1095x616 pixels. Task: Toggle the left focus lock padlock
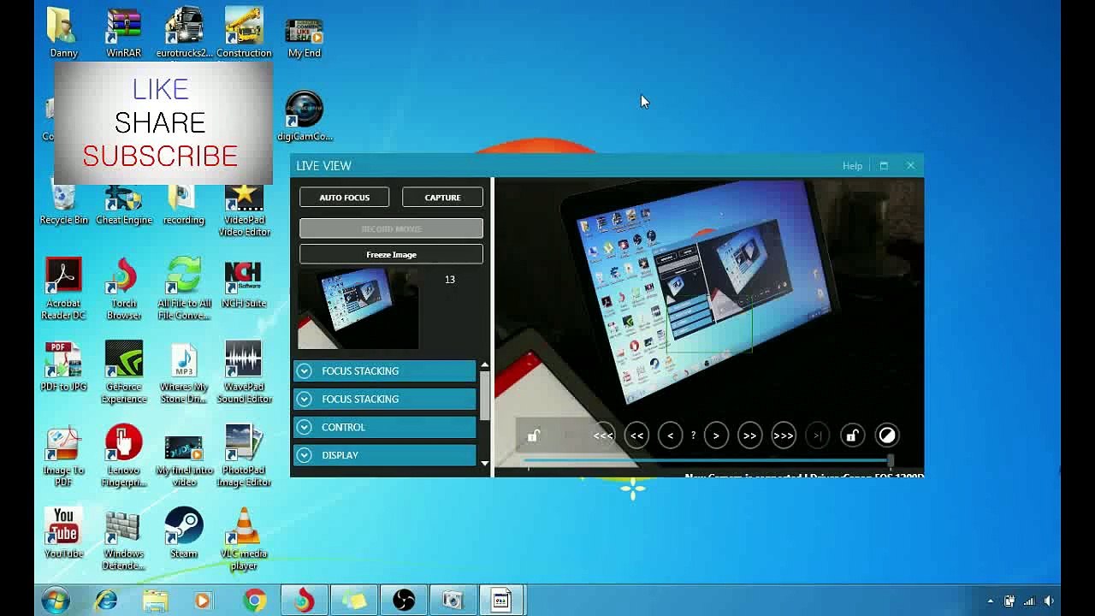(533, 435)
